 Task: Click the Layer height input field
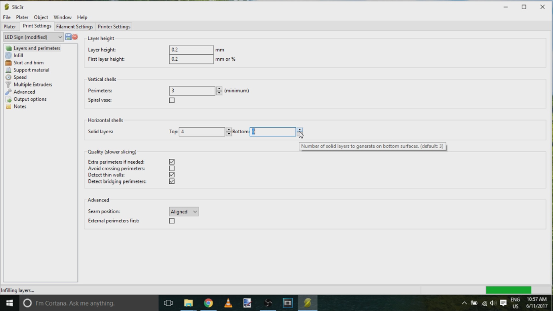pos(191,50)
